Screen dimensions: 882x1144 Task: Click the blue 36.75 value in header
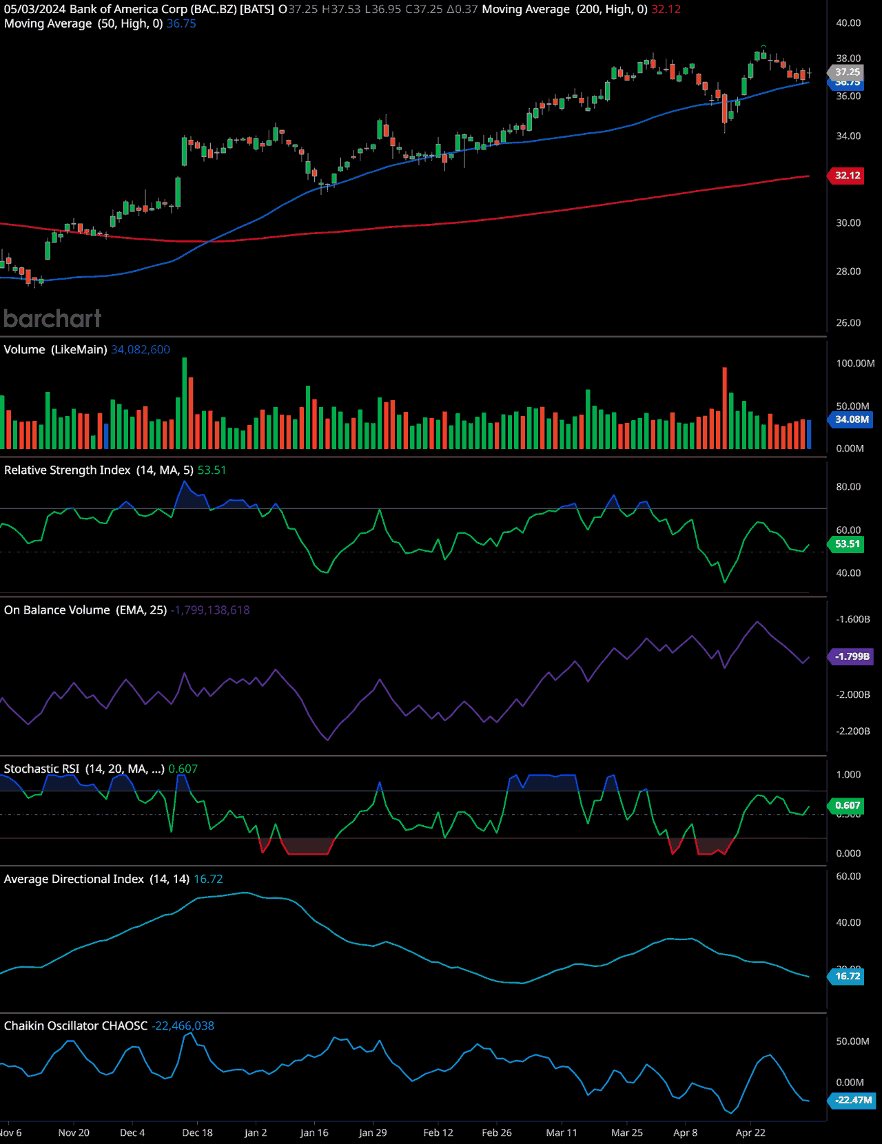point(181,23)
